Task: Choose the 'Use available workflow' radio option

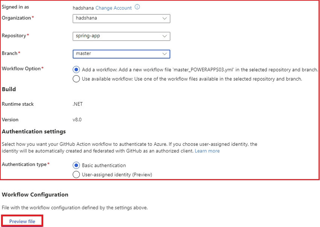Action: point(76,79)
